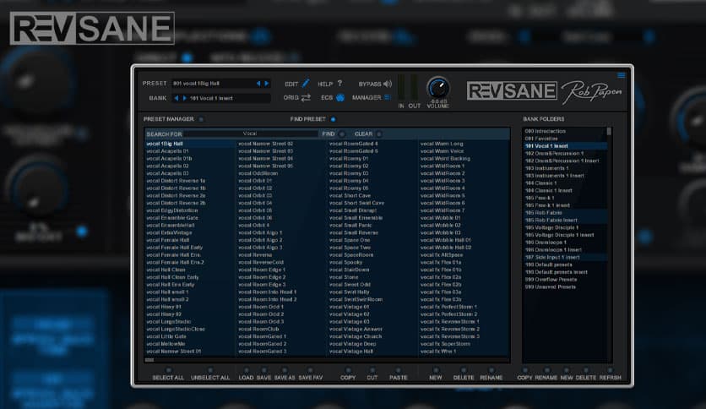Image resolution: width=706 pixels, height=409 pixels.
Task: Select preset 'vocal OddRoom'
Action: pos(258,173)
